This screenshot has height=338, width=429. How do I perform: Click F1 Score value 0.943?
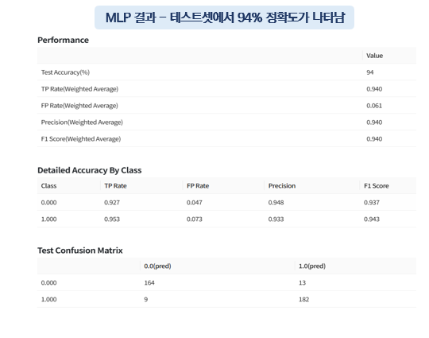point(372,220)
